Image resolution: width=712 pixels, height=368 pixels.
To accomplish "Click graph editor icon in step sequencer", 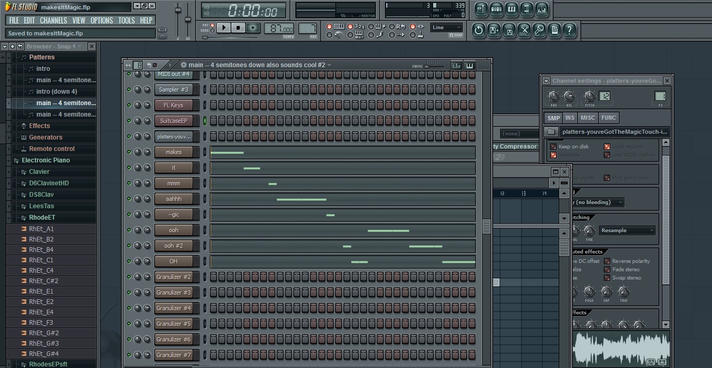I will tap(457, 66).
